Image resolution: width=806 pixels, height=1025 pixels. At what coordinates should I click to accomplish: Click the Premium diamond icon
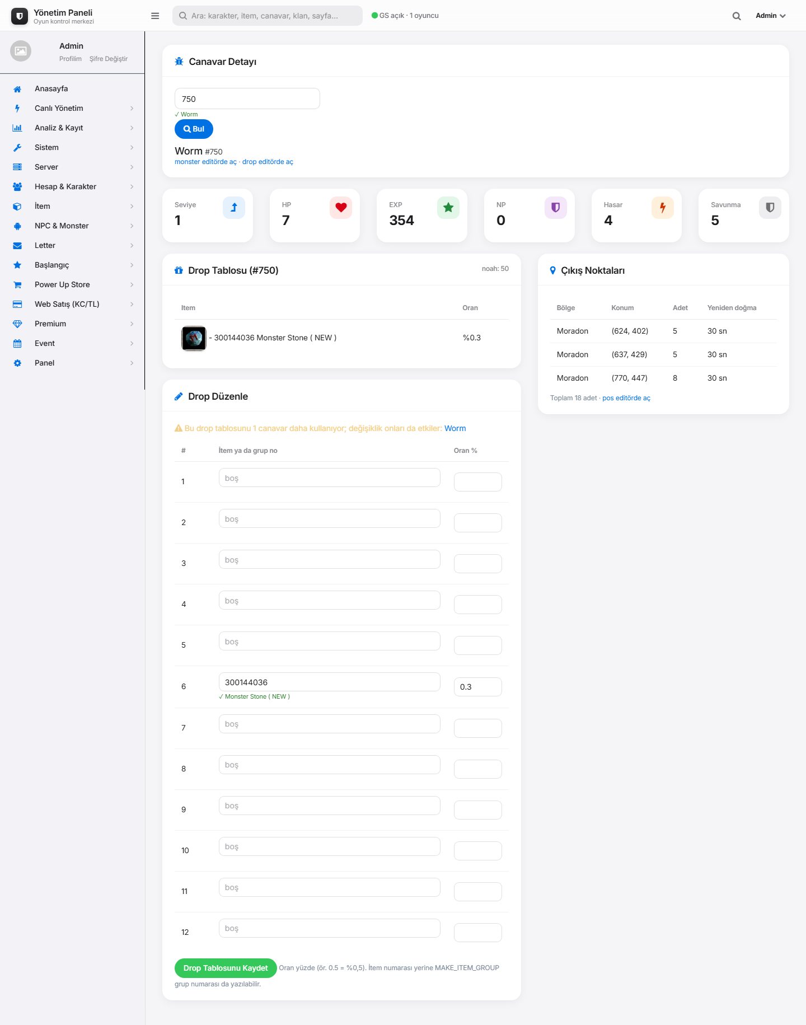tap(17, 324)
